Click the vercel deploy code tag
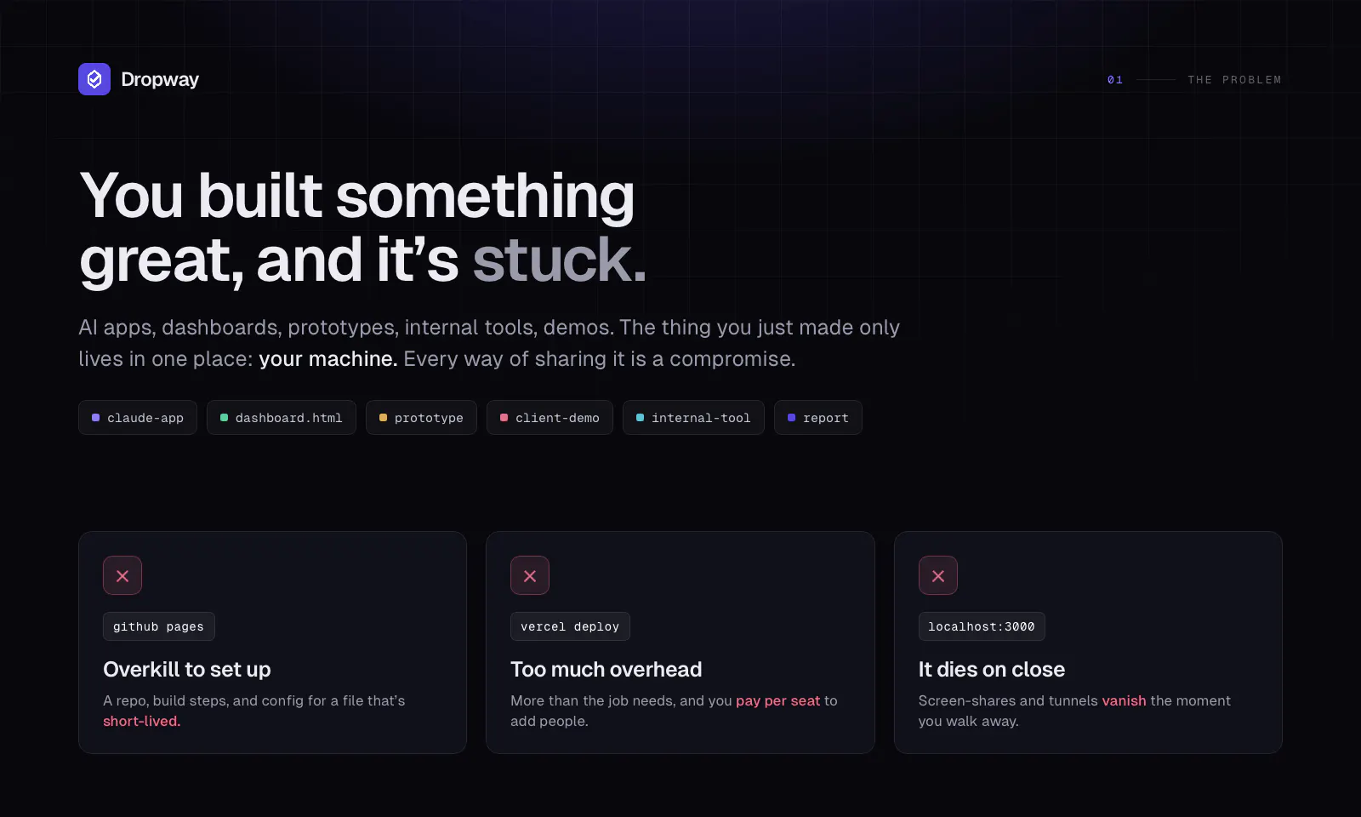 click(x=570, y=626)
